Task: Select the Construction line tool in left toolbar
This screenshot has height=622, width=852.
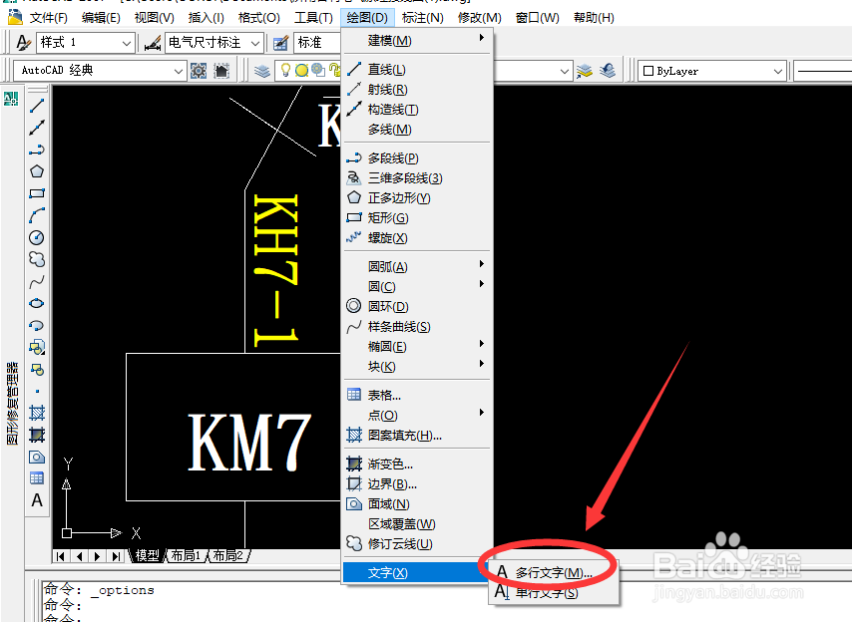Action: pyautogui.click(x=37, y=128)
